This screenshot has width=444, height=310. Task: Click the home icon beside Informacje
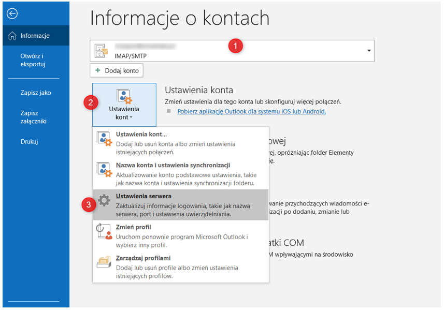pos(12,36)
